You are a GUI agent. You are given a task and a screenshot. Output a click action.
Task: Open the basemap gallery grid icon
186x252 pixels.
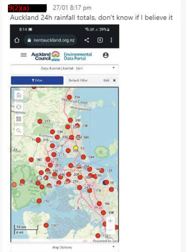pos(19,119)
